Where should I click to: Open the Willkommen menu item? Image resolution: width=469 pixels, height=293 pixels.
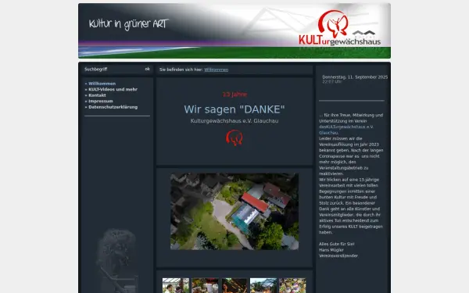[x=102, y=84]
